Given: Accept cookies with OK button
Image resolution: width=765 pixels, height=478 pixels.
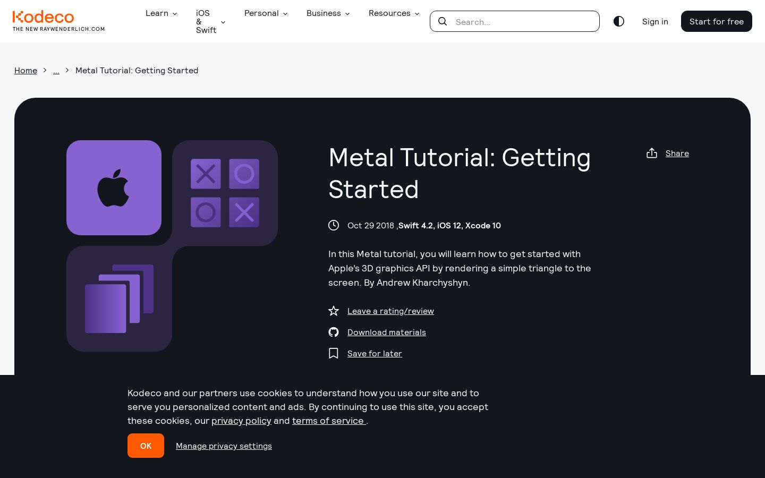Looking at the screenshot, I should pyautogui.click(x=146, y=446).
